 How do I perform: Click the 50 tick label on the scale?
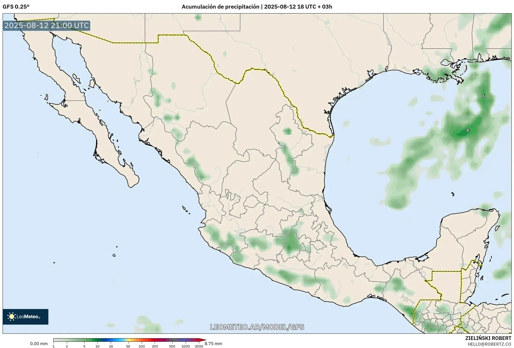click(128, 346)
